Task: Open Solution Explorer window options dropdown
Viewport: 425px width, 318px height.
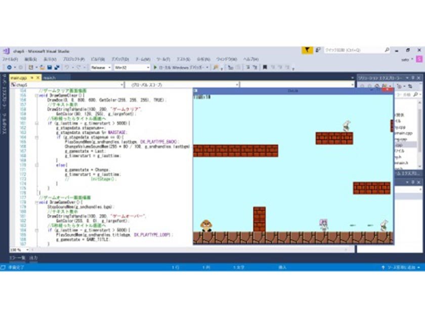Action: [407, 78]
